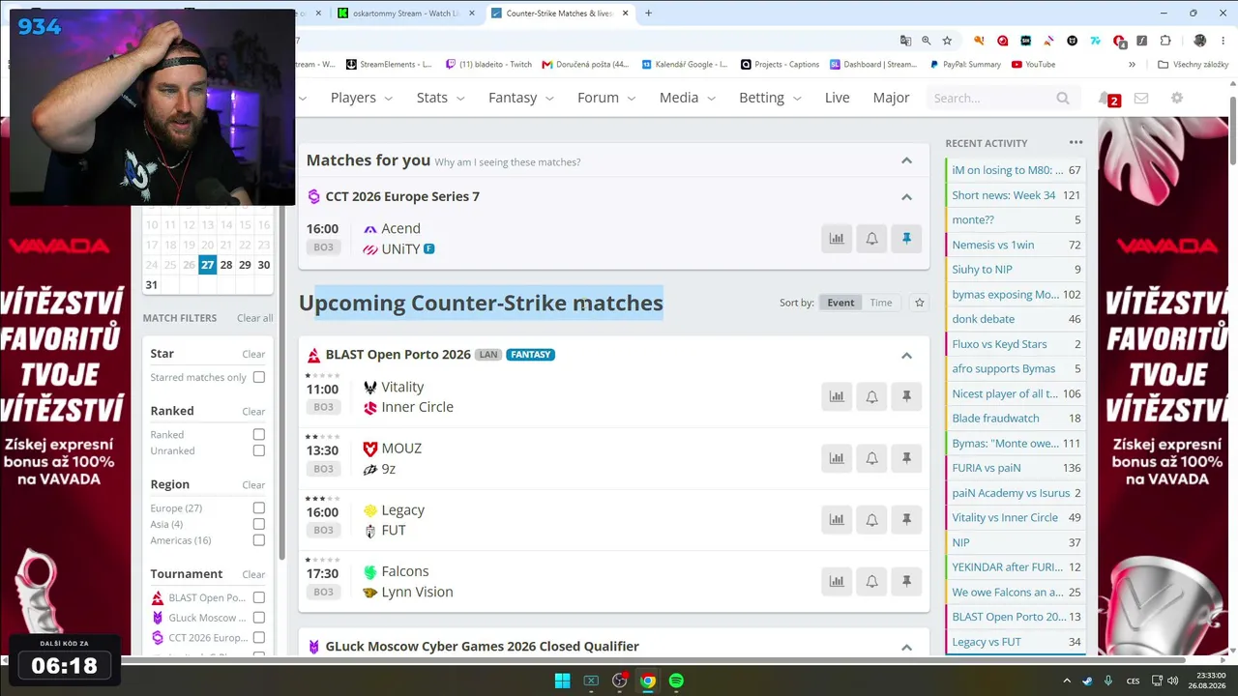The width and height of the screenshot is (1238, 696).
Task: Open stats for MOUZ vs 9z match
Action: (x=837, y=458)
